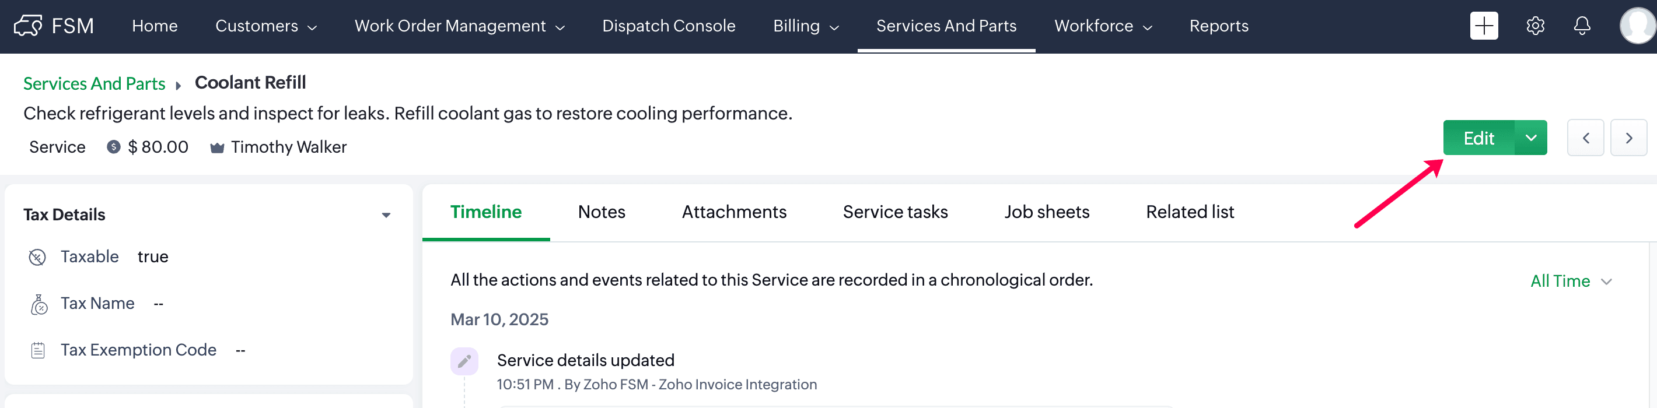Open the settings gear icon
Viewport: 1657px width, 408px height.
[1535, 26]
